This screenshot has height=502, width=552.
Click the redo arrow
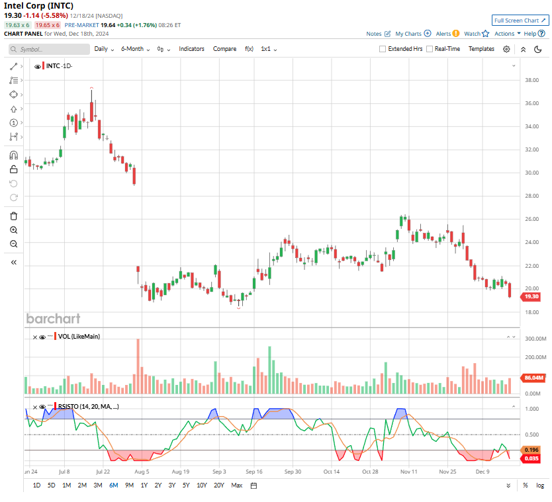[x=13, y=197]
